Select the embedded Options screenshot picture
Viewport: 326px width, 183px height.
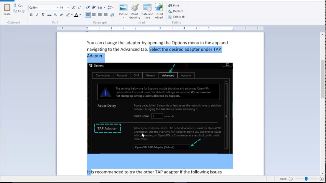[160, 108]
